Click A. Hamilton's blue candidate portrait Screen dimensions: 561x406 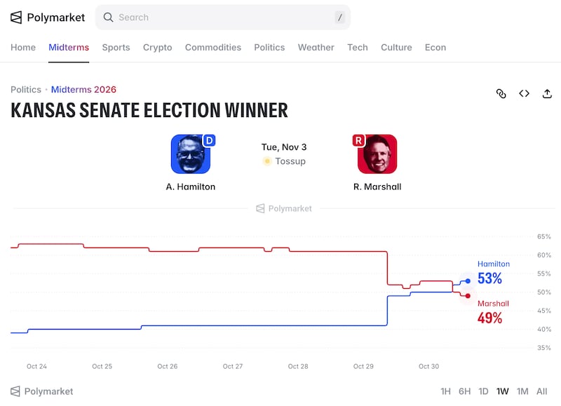[191, 154]
